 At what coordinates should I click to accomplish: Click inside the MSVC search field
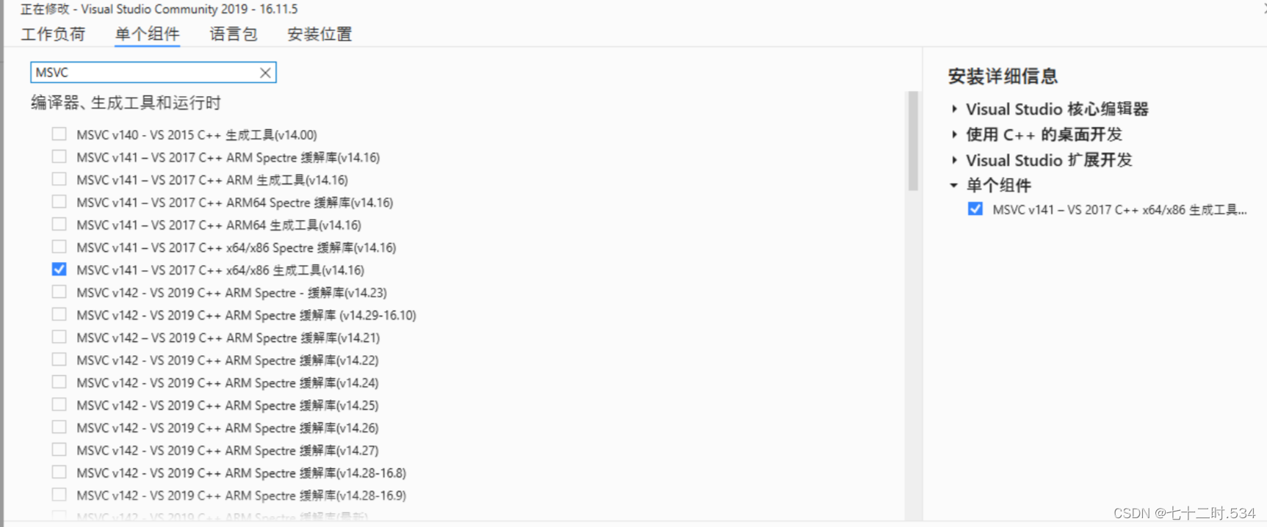pos(147,72)
